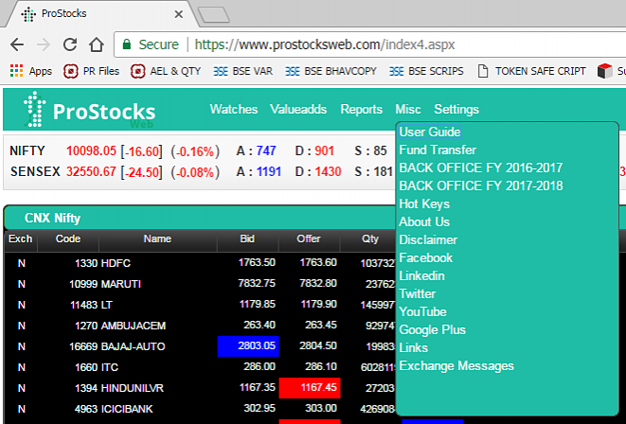
Task: Open PR Files bookmark
Action: click(x=92, y=71)
